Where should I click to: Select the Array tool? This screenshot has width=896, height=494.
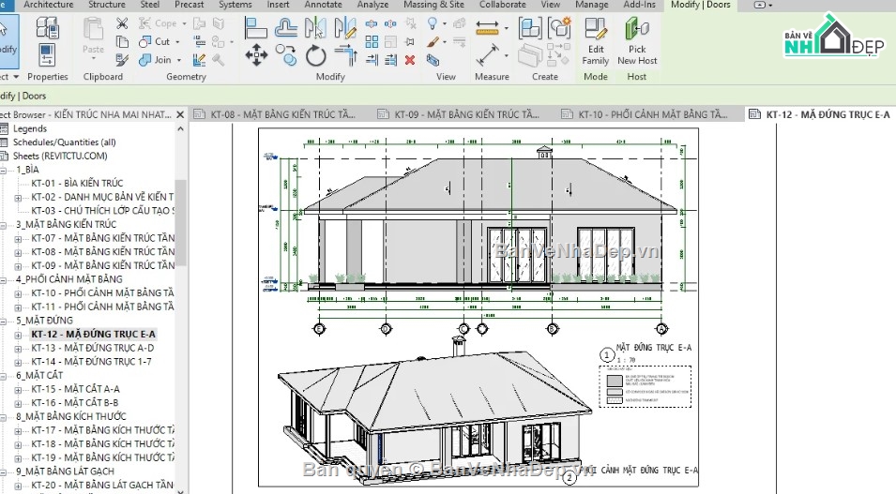click(x=372, y=41)
